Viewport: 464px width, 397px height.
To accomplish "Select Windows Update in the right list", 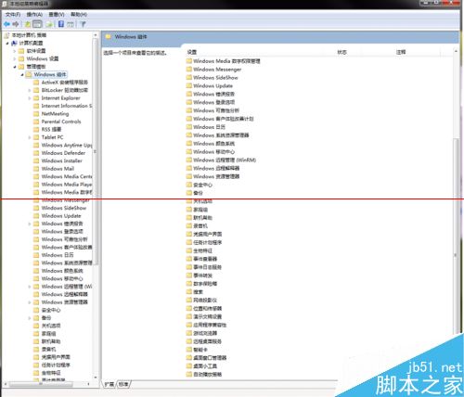I will click(213, 85).
